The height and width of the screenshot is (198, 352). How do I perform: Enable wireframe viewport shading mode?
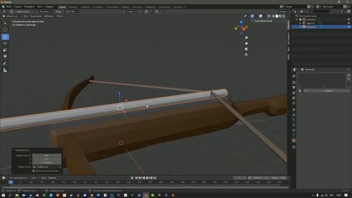pyautogui.click(x=273, y=16)
